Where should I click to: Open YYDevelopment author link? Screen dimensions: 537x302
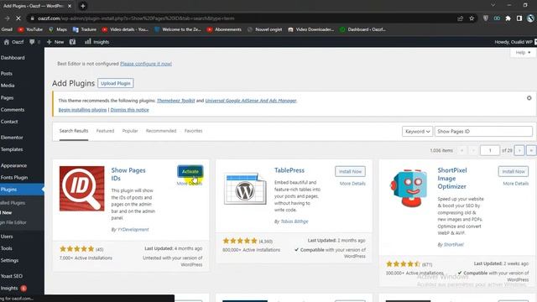[133, 229]
